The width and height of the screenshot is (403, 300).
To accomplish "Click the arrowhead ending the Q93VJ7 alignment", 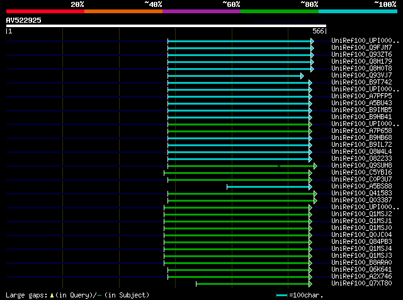I will tap(302, 76).
